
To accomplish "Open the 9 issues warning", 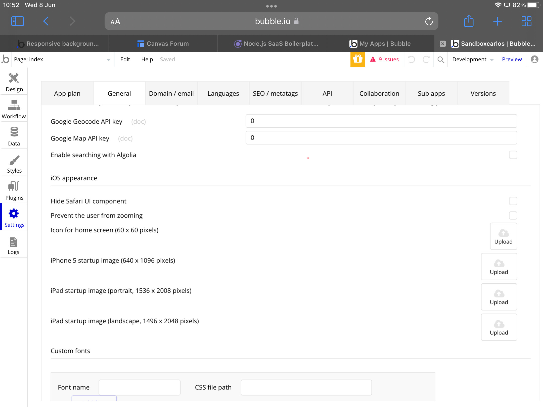I will point(385,59).
